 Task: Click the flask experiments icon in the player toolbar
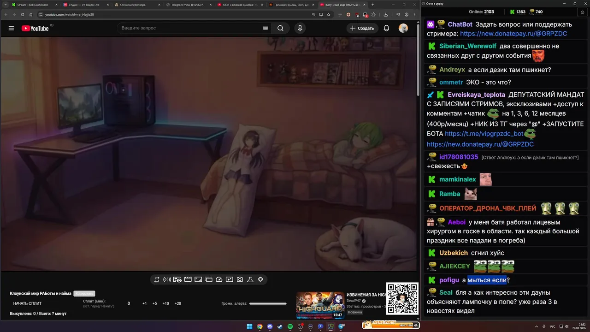[250, 279]
